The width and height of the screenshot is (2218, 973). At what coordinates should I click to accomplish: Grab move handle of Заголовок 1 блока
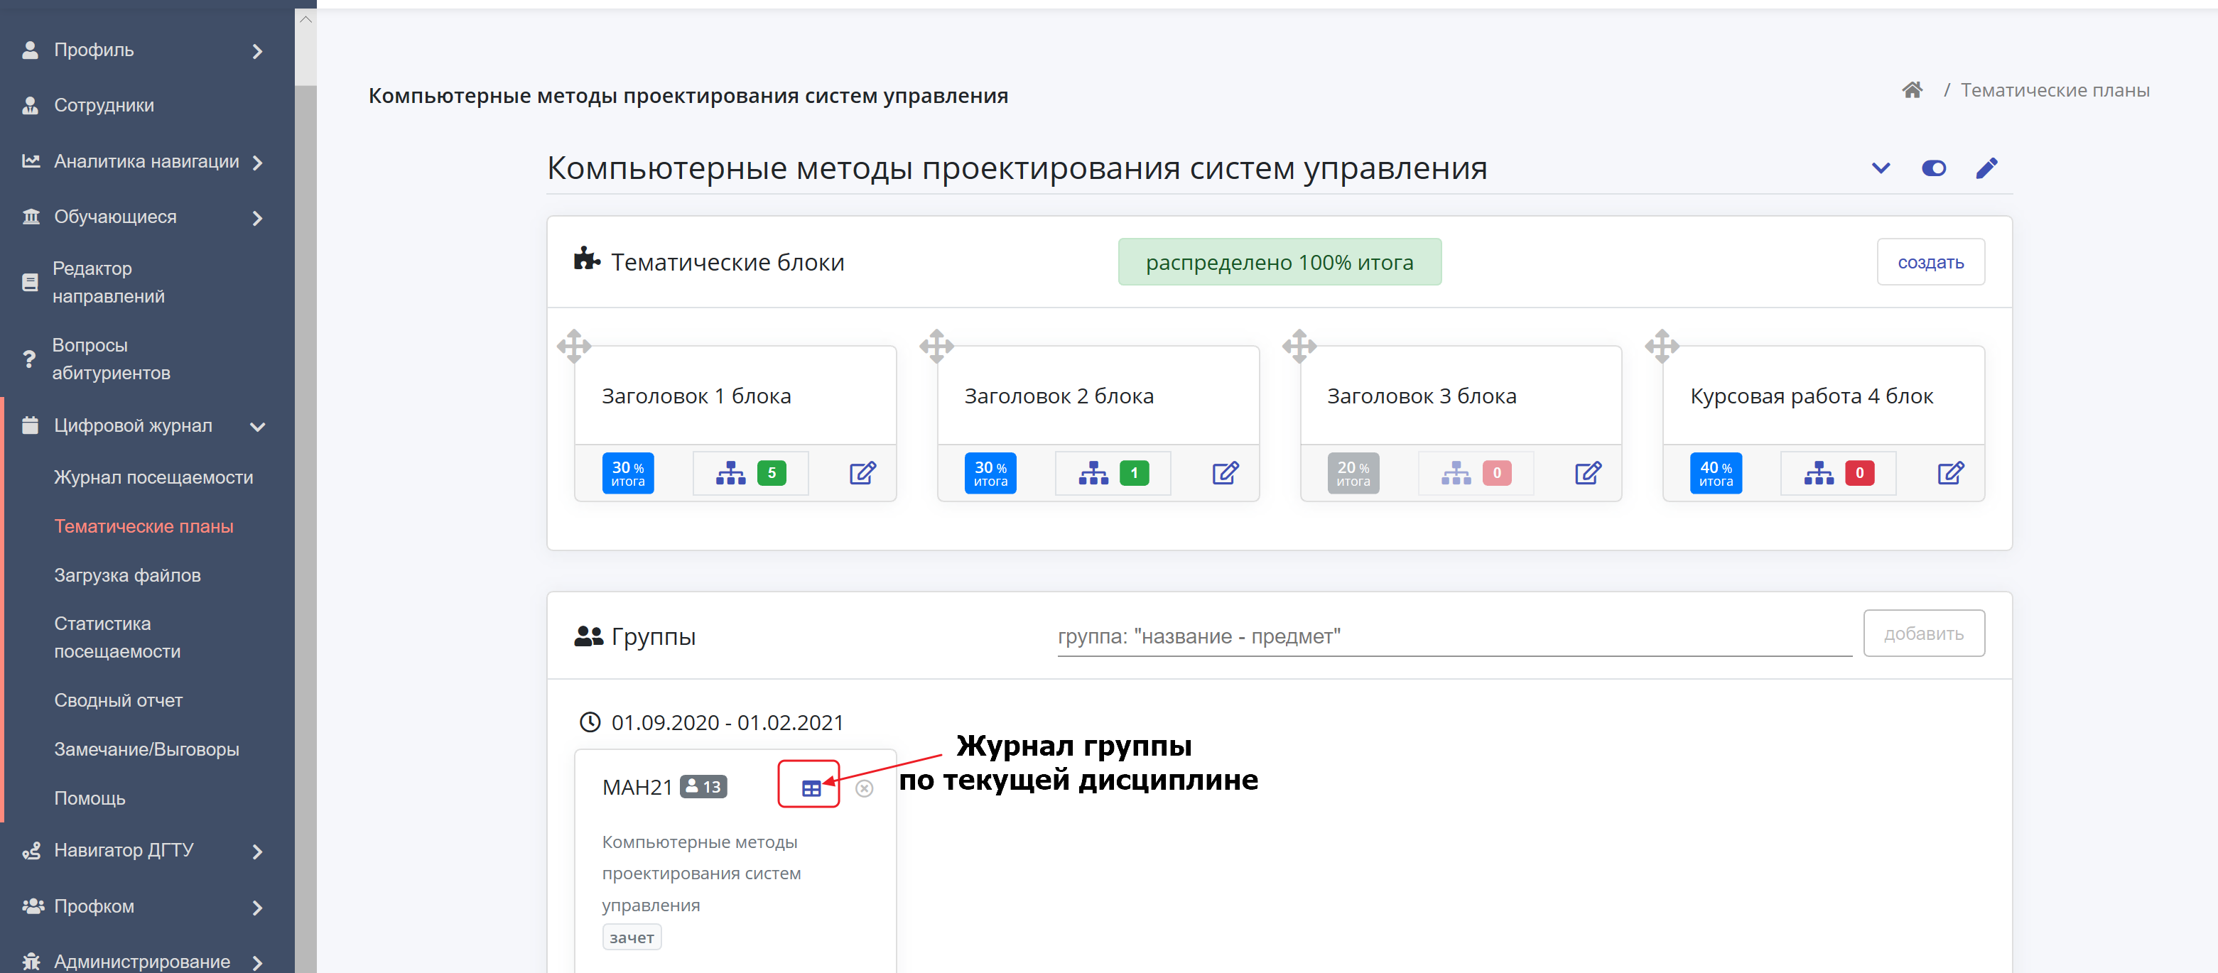coord(573,346)
